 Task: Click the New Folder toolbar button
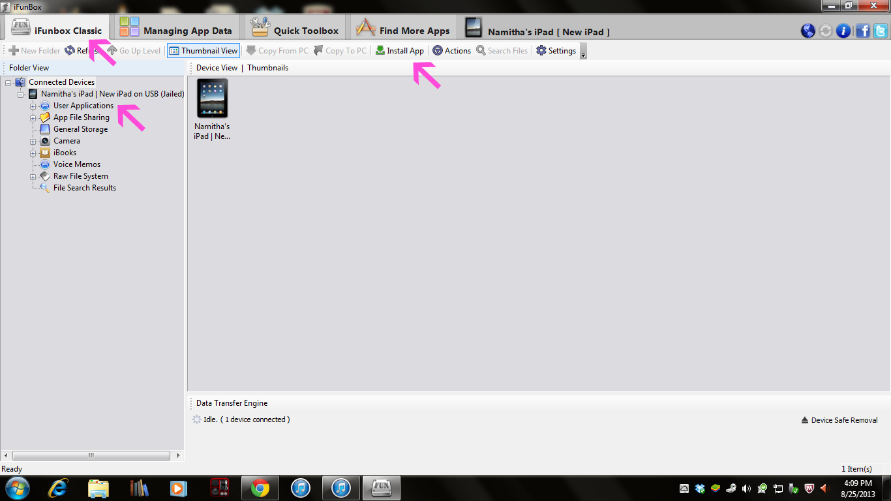[x=34, y=50]
